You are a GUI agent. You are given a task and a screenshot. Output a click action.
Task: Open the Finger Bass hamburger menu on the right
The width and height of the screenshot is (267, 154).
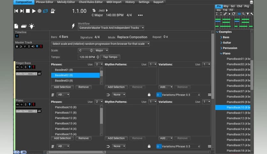210,94
